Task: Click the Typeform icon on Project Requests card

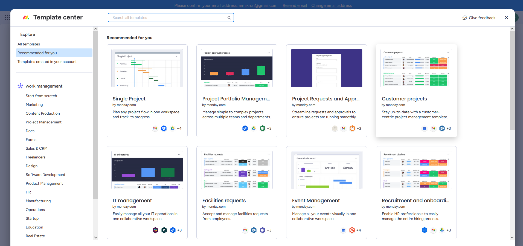Action: point(335,128)
